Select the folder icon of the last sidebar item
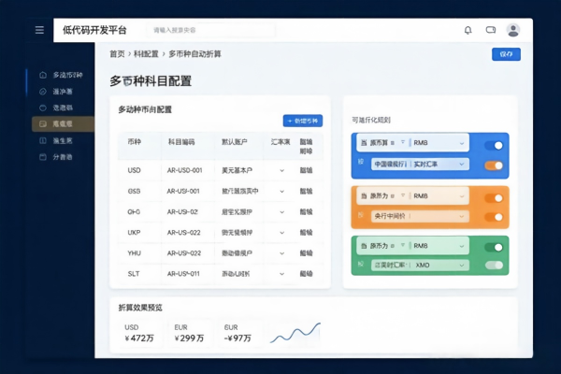The height and width of the screenshot is (374, 561). click(43, 157)
